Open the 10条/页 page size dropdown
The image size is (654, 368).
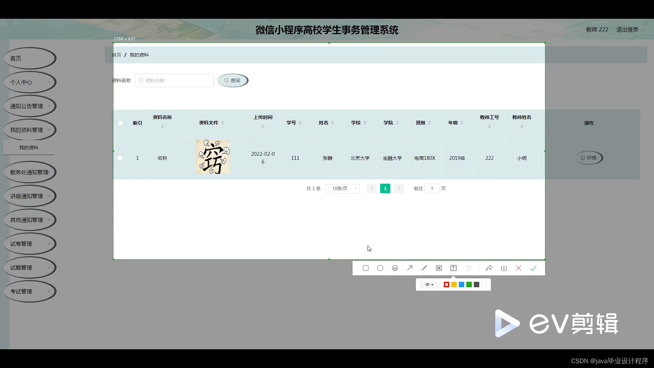[x=342, y=188]
